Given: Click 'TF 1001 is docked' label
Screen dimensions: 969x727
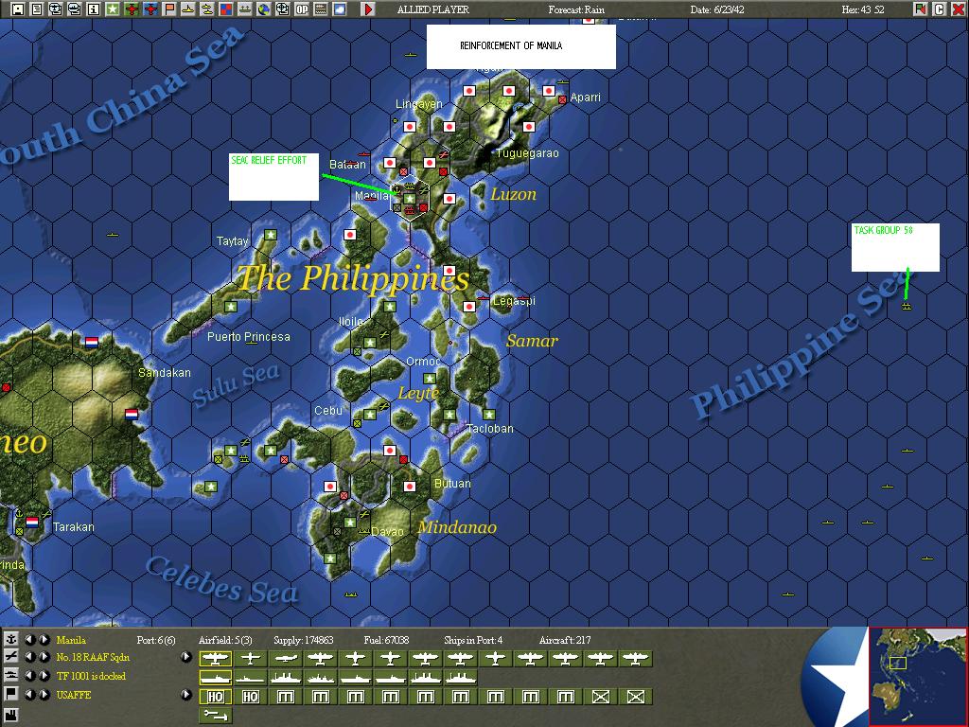Looking at the screenshot, I should [91, 676].
